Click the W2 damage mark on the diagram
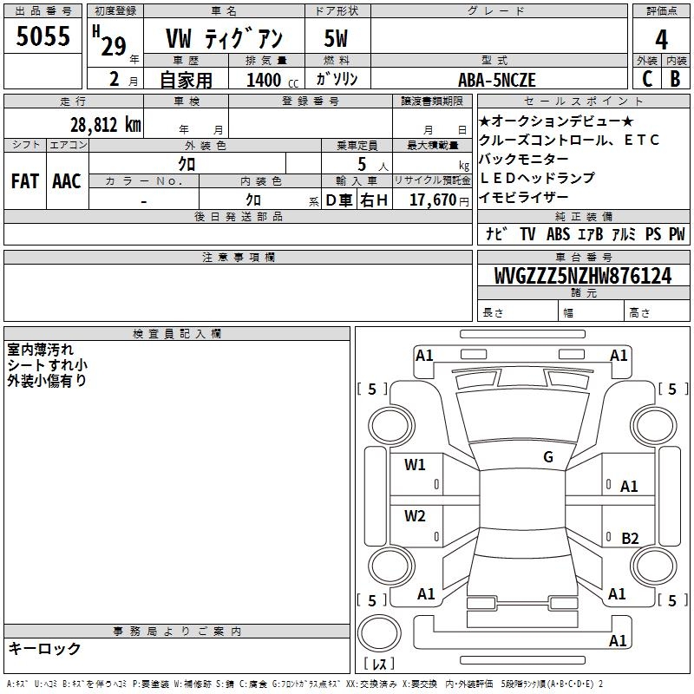The image size is (694, 694). click(415, 517)
